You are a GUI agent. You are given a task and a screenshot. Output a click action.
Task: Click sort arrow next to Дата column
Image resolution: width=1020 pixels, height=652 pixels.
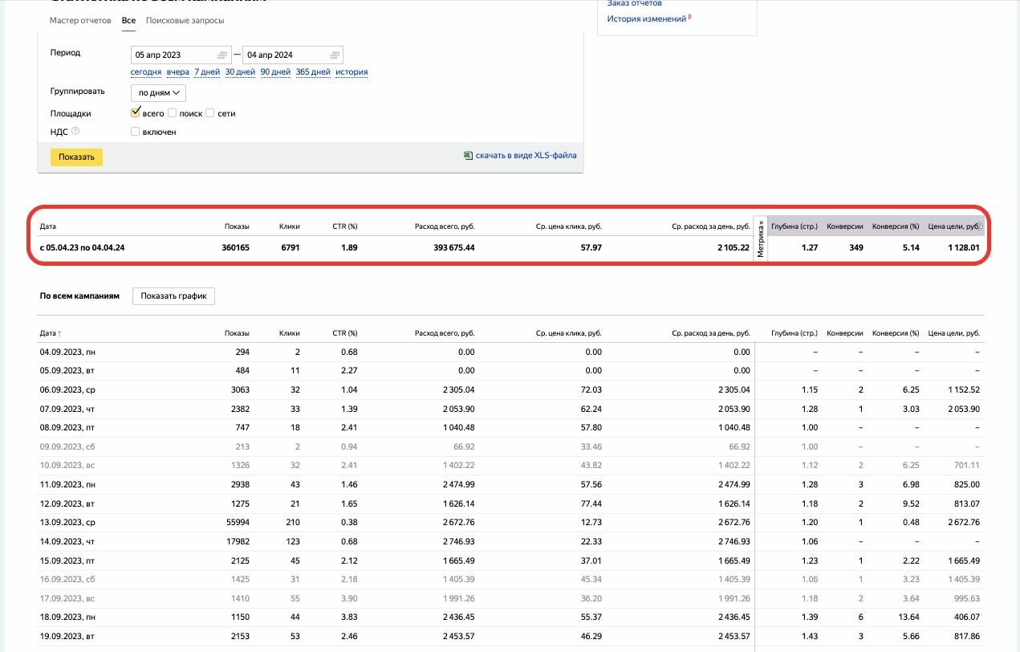coord(59,333)
